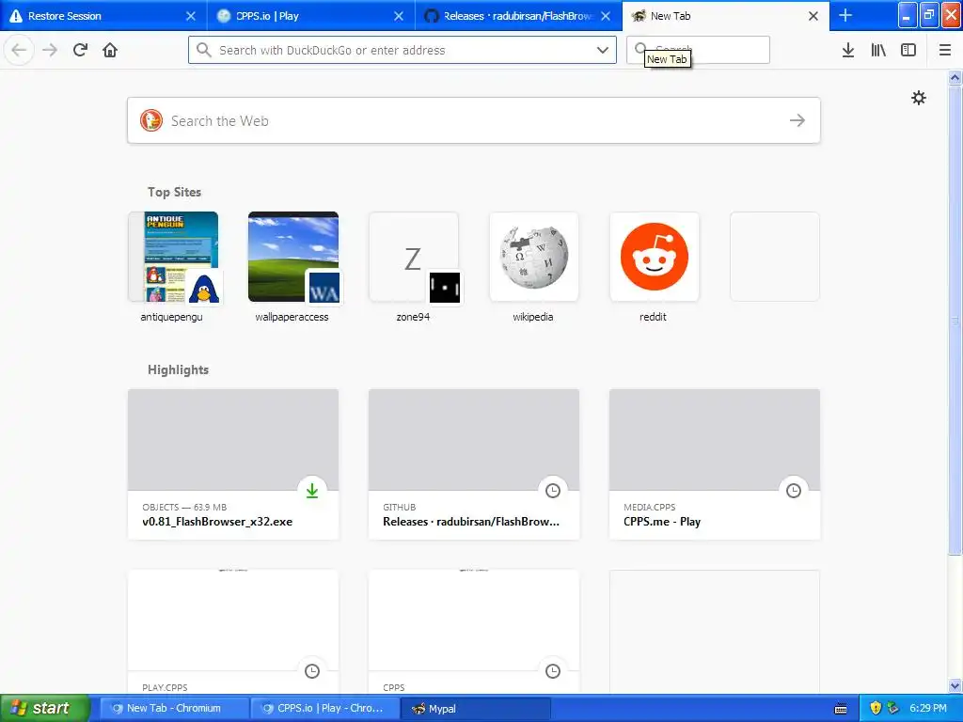Switch to New Tab - Chromium taskbar item
963x722 pixels.
click(174, 708)
